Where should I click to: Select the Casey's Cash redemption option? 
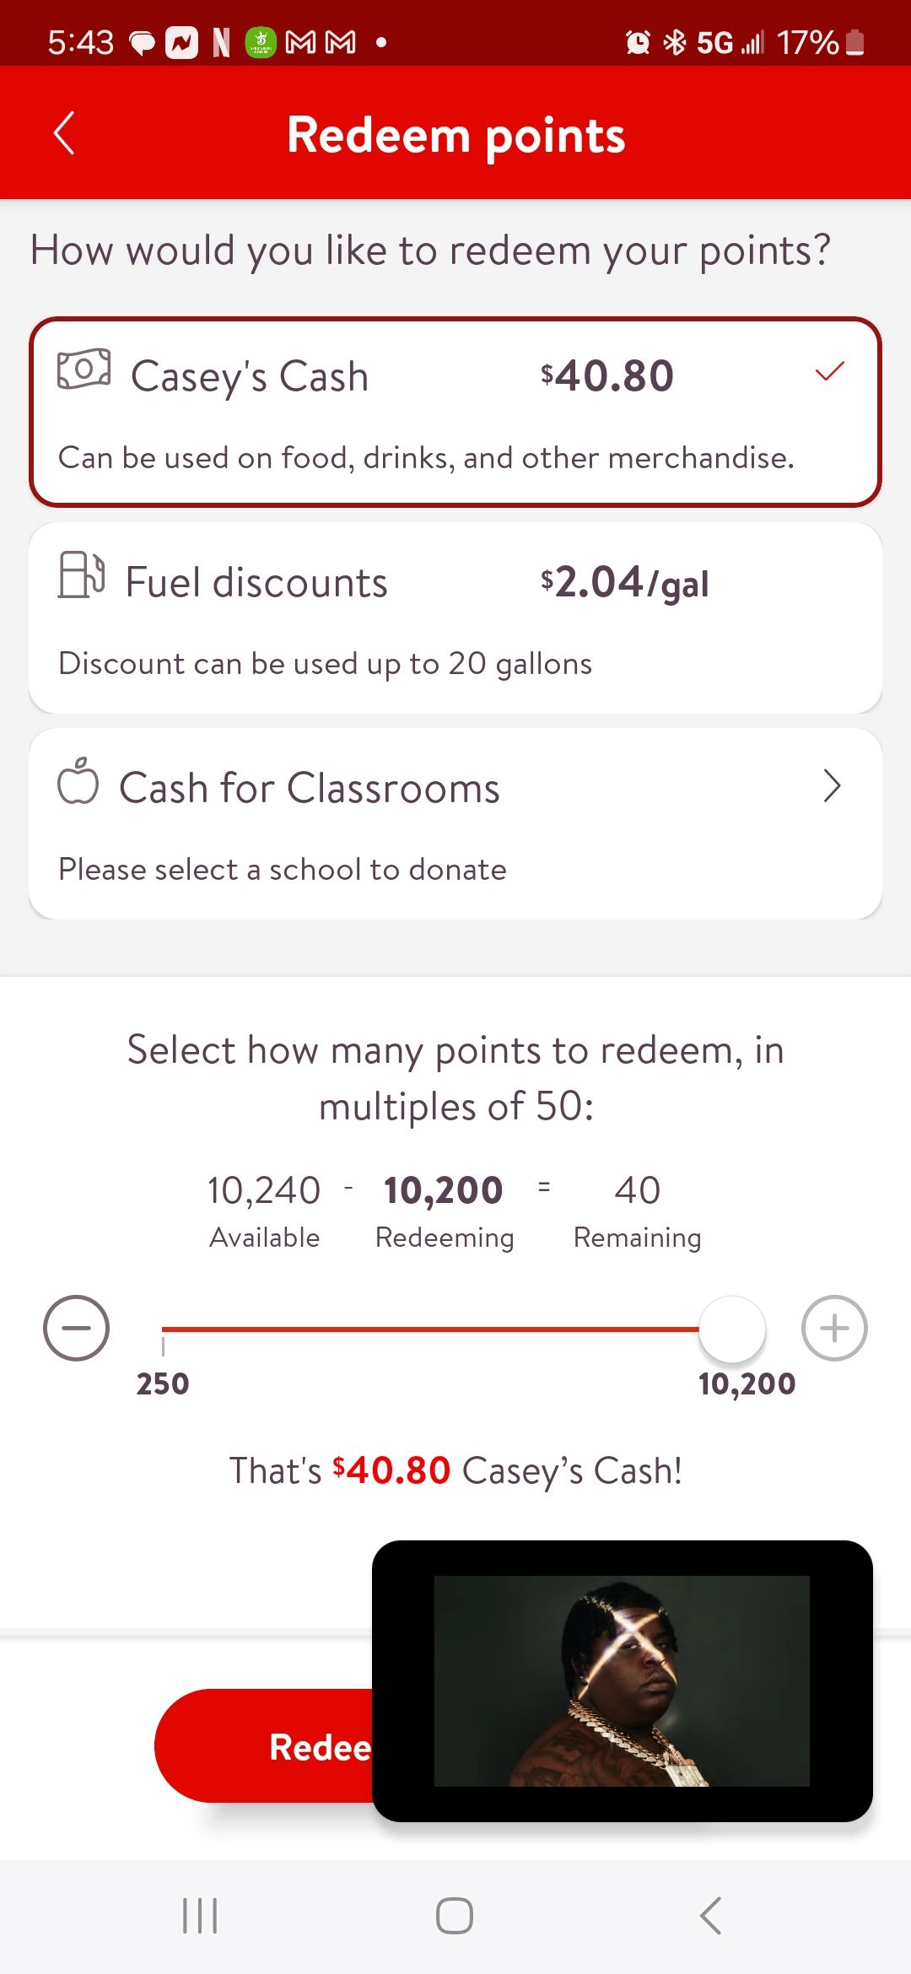(455, 413)
